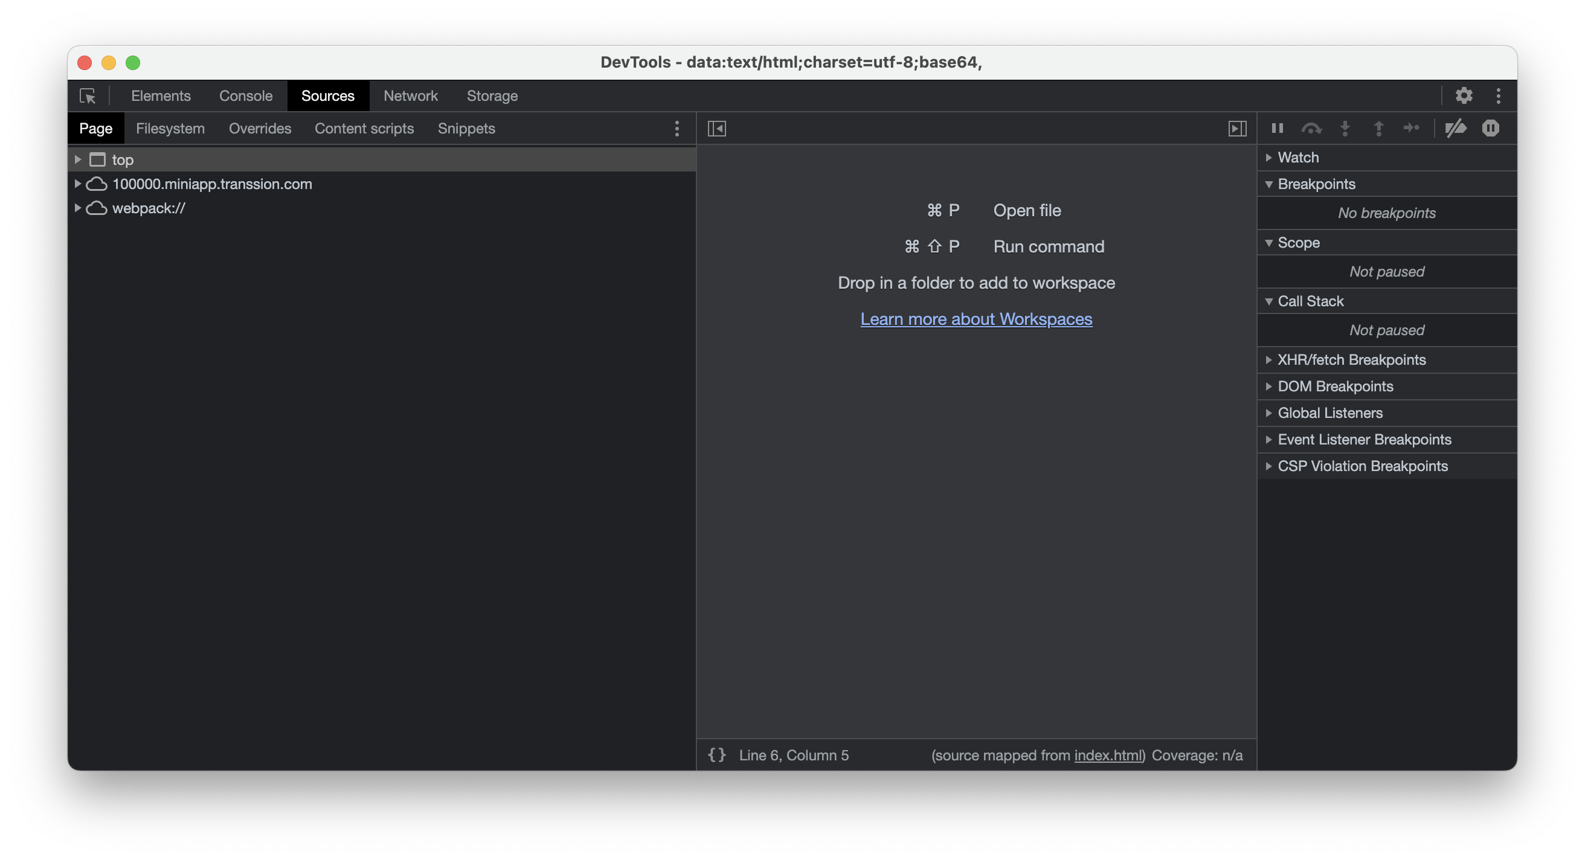Expand the 100000.miniapp.transsion.com source
Viewport: 1585px width, 860px height.
click(x=79, y=183)
